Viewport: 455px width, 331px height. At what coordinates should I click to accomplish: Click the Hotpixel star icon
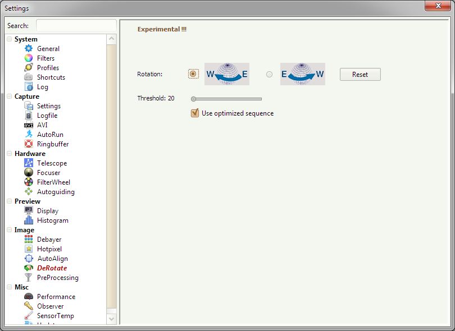pos(29,249)
